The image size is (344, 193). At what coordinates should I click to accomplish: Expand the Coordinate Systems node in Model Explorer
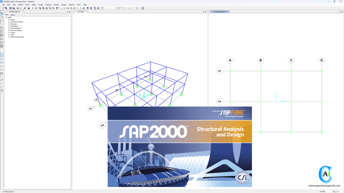(9, 22)
